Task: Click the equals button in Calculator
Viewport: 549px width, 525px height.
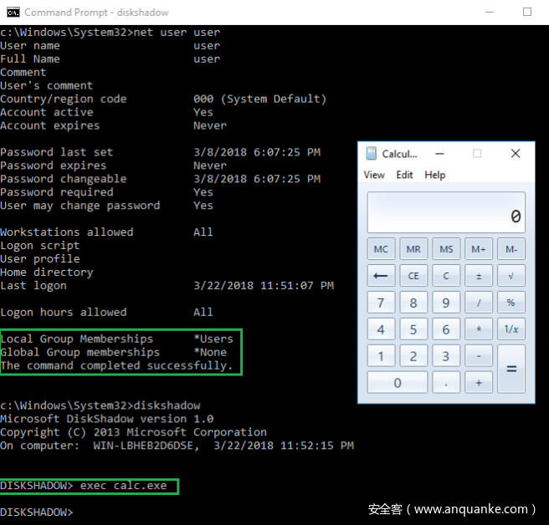Action: [511, 369]
